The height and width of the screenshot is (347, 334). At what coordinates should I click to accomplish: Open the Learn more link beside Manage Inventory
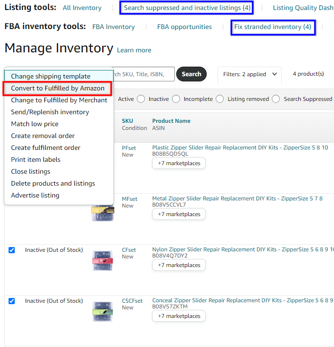pos(134,50)
